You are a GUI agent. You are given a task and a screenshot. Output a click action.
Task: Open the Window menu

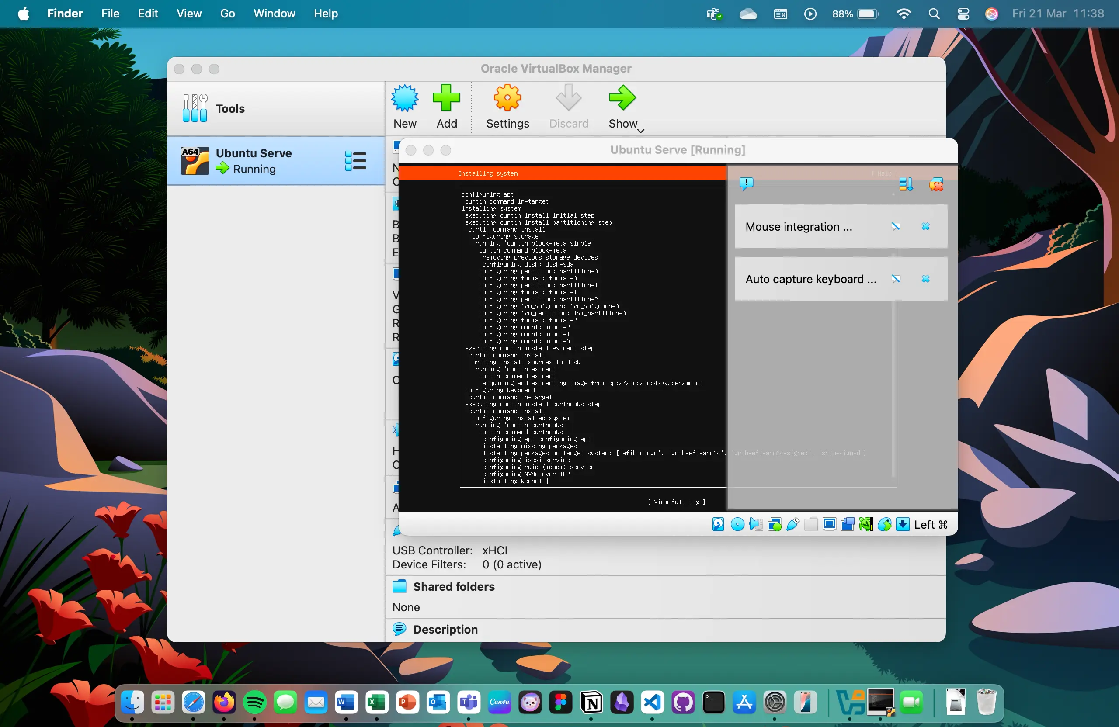275,14
